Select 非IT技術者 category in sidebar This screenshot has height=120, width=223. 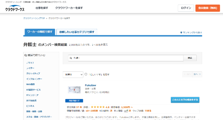tap(31, 101)
